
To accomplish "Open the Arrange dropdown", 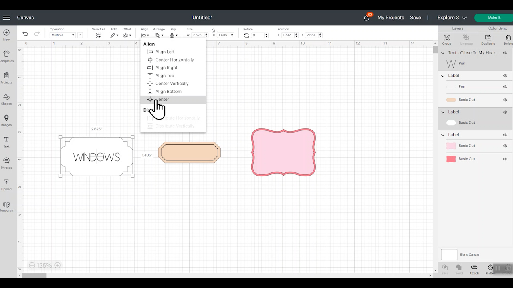I will coord(159,35).
